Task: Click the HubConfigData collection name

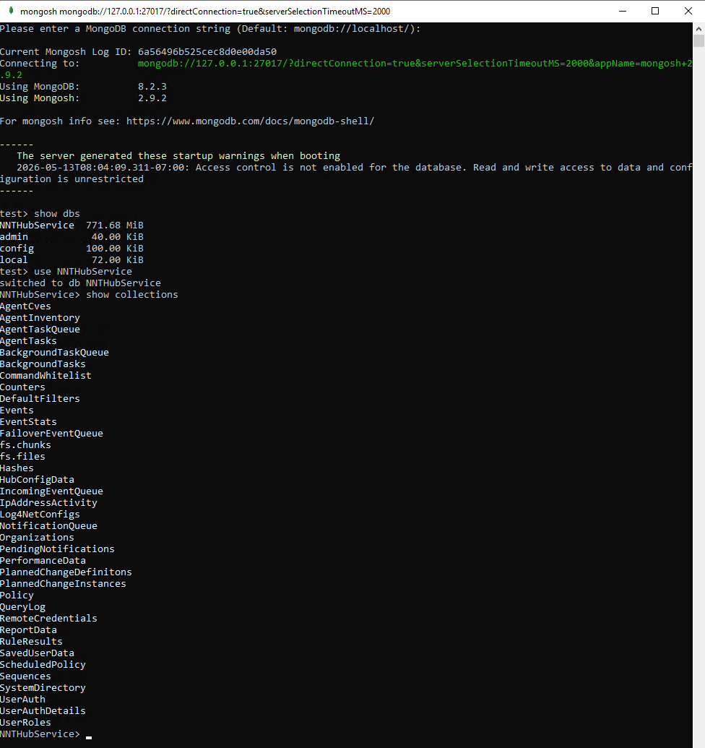Action: (x=37, y=479)
